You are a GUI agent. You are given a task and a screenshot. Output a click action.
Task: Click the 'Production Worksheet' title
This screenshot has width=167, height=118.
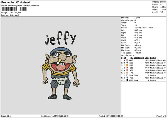[16, 3]
